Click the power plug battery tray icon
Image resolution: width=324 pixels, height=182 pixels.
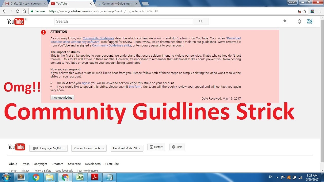(294, 177)
